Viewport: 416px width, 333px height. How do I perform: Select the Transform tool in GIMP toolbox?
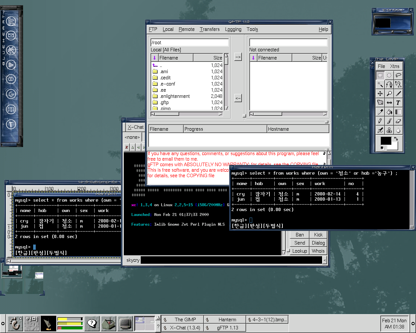[x=380, y=102]
